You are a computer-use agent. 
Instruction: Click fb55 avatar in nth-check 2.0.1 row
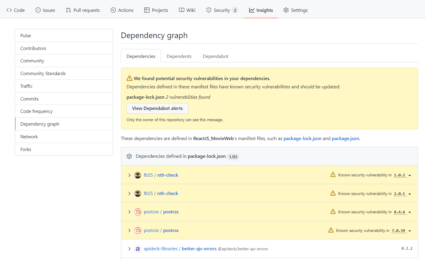(138, 194)
